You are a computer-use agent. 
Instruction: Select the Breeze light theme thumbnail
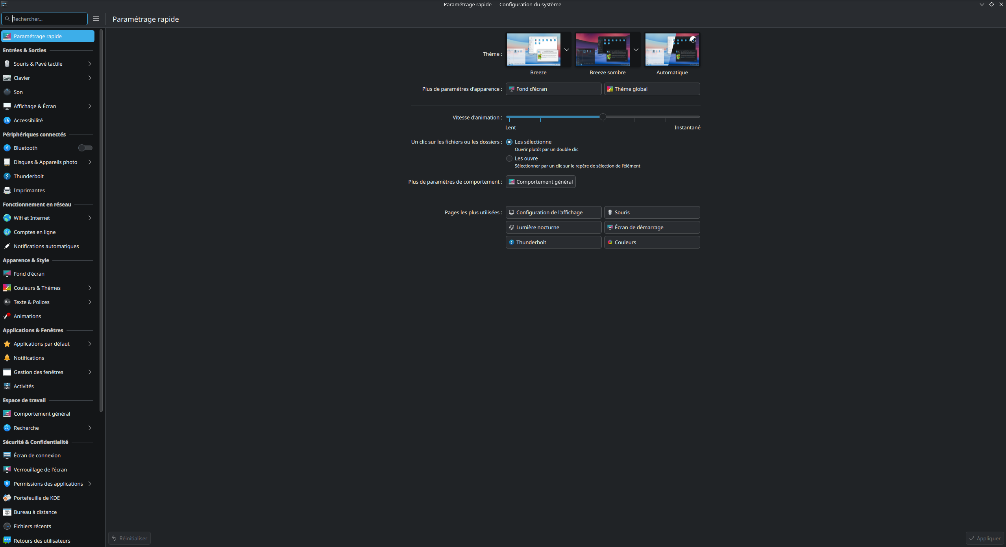tap(534, 50)
